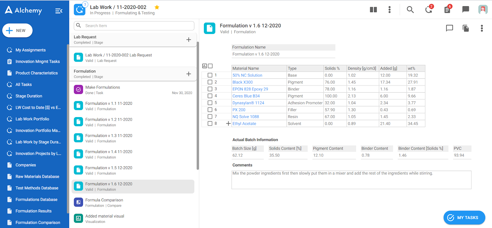The image size is (492, 228).
Task: Check the row 1 checkbox for 50% NC Solution
Action: coord(210,75)
